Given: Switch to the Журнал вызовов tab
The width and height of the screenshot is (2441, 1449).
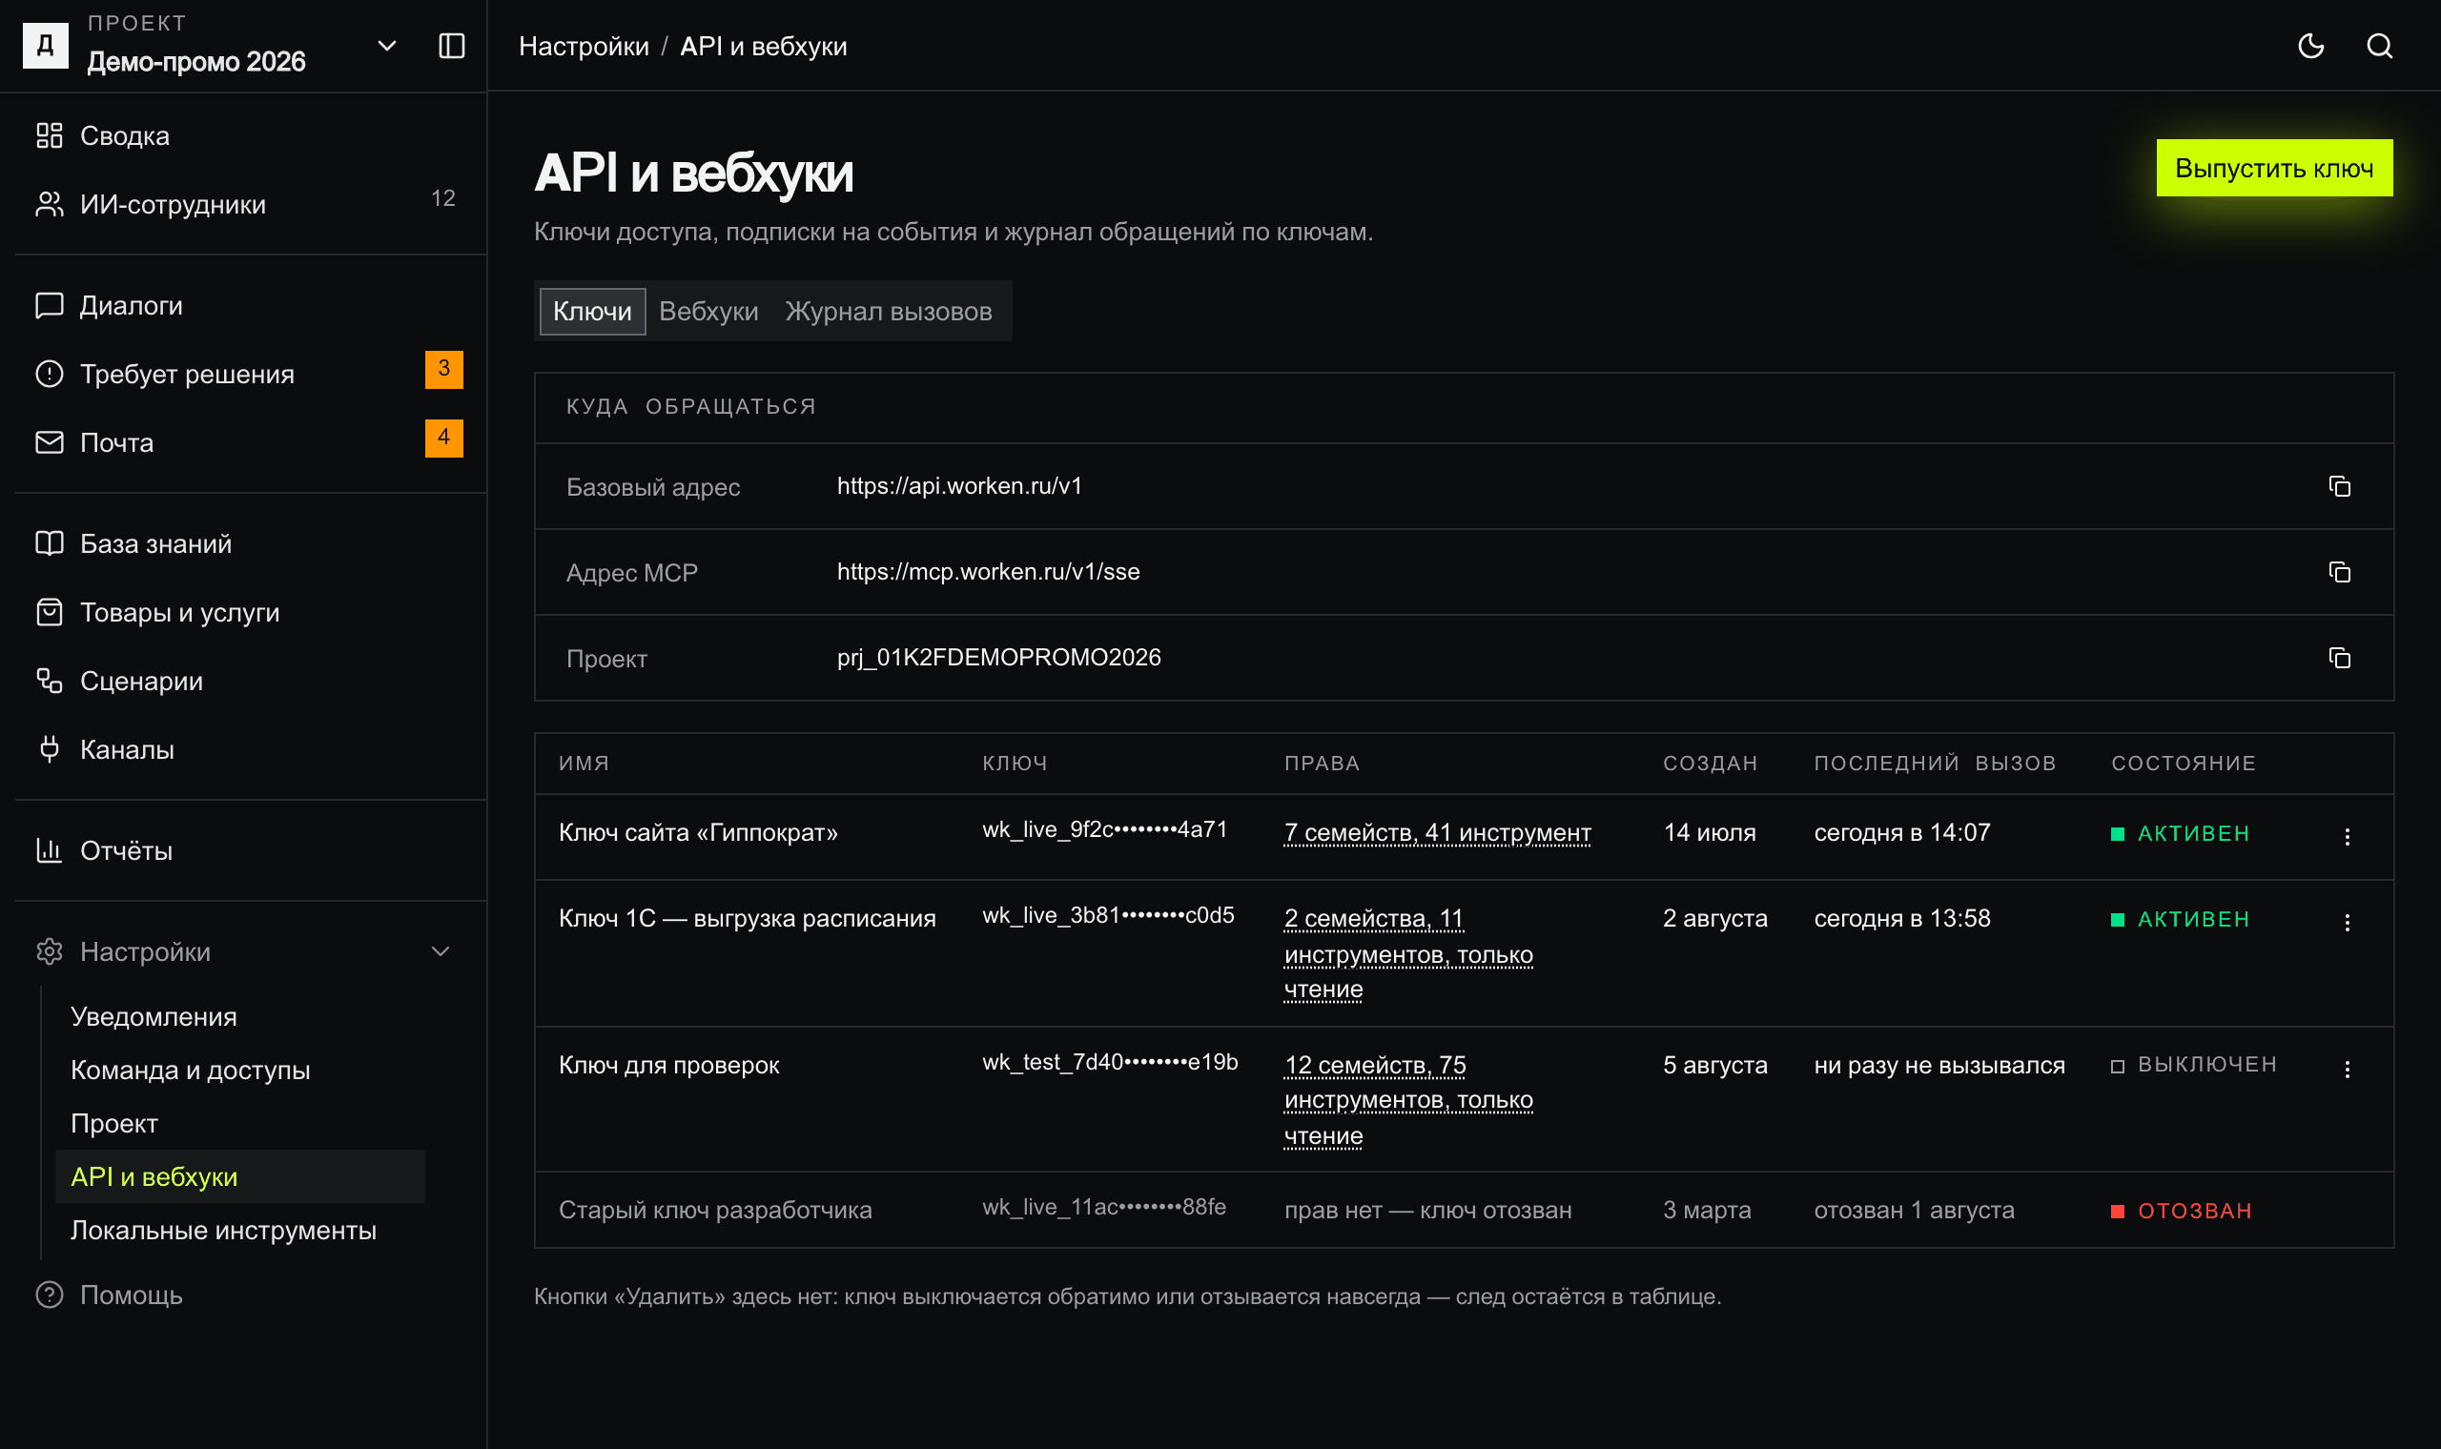Looking at the screenshot, I should pos(889,312).
